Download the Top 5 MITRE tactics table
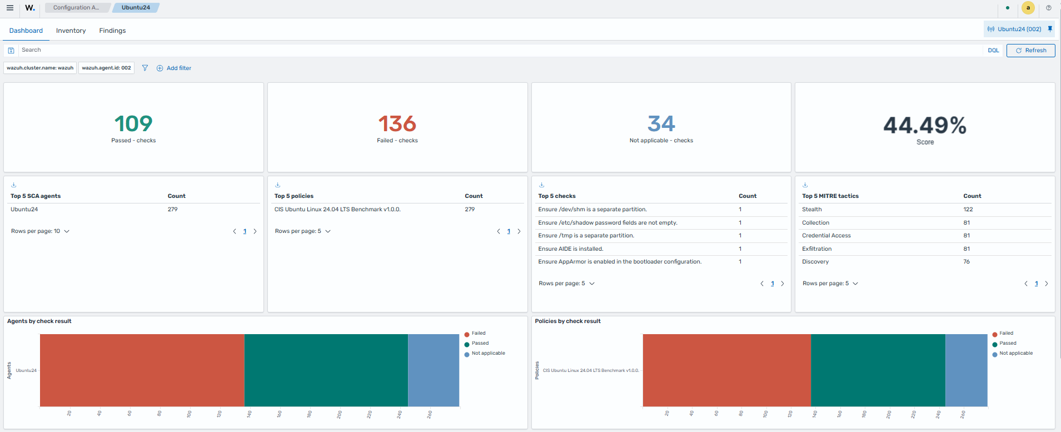The image size is (1061, 432). pos(805,185)
